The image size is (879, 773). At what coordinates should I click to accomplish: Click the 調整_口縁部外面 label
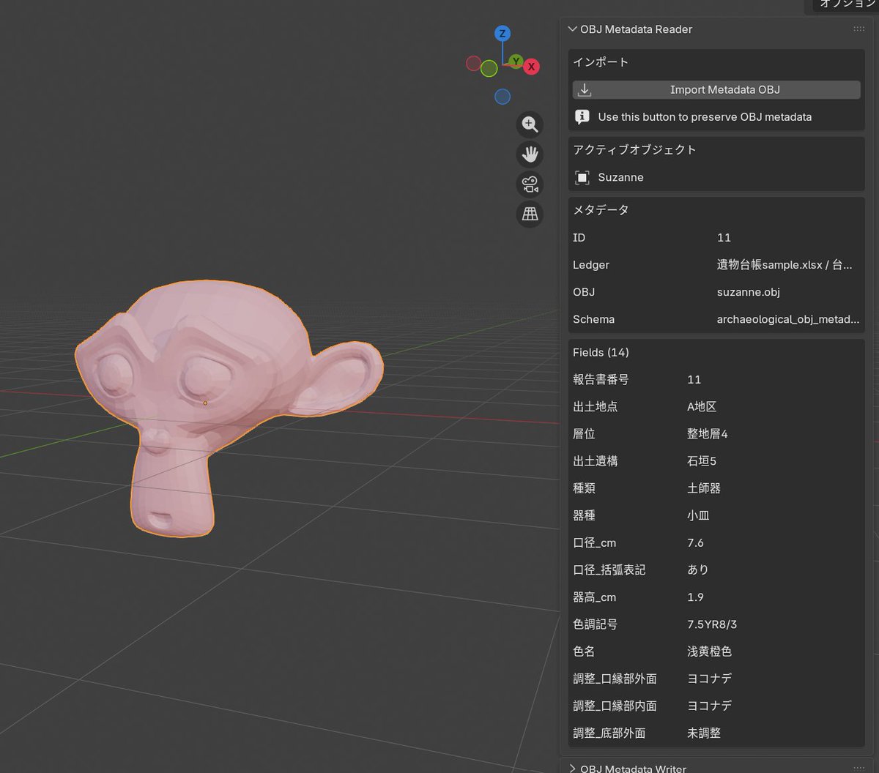615,679
